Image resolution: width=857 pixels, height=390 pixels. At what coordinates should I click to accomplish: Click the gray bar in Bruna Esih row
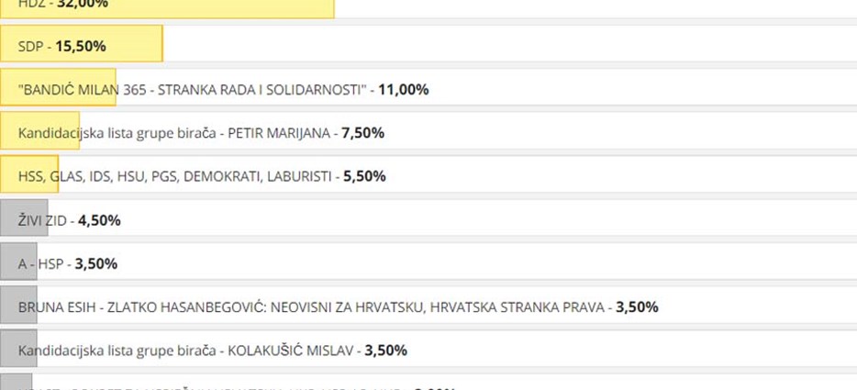18,305
